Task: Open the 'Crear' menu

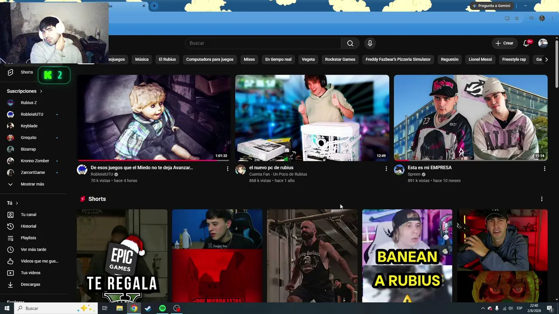Action: tap(504, 43)
